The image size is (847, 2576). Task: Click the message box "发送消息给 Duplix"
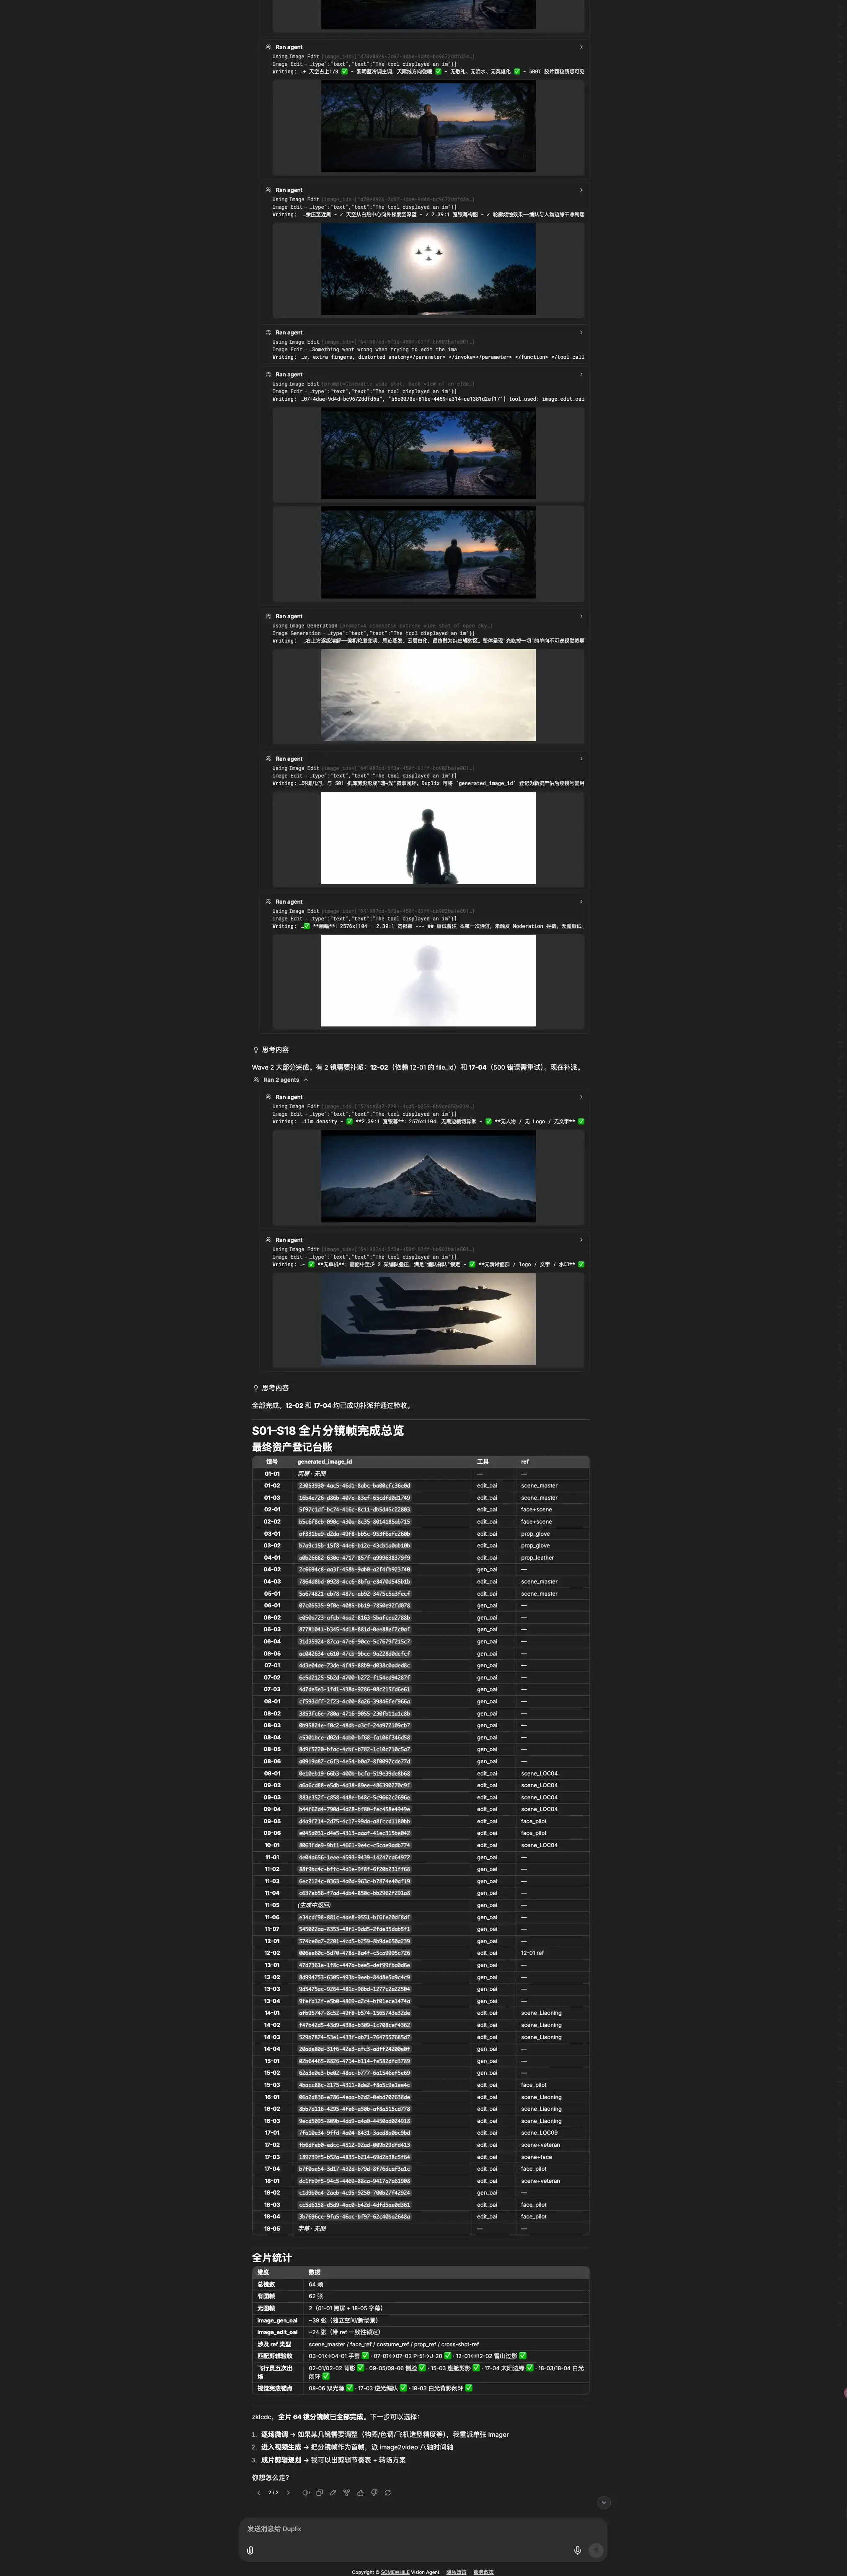423,2529
